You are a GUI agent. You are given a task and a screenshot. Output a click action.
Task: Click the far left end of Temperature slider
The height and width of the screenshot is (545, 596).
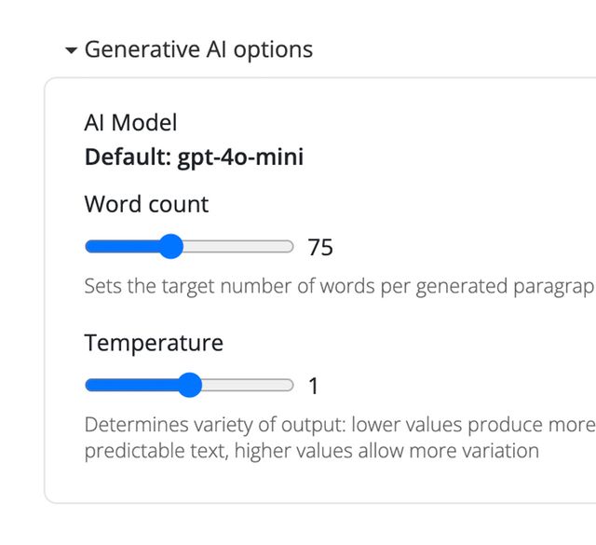[x=88, y=385]
